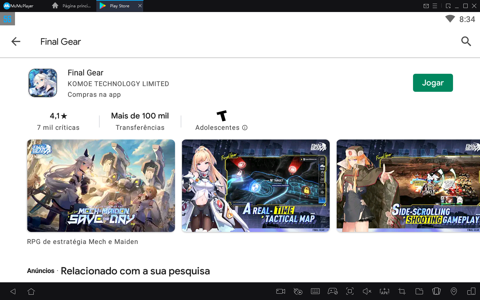Start screen recording with the video camera icon
This screenshot has width=480, height=300.
pyautogui.click(x=280, y=291)
